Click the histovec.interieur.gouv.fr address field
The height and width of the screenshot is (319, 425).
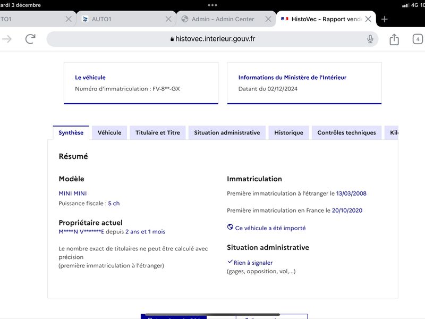(212, 39)
